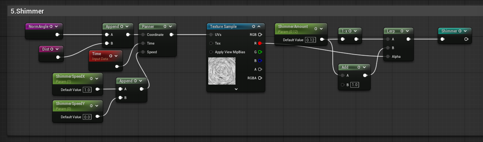
Task: Click the Add node B input pin
Action: click(x=343, y=85)
